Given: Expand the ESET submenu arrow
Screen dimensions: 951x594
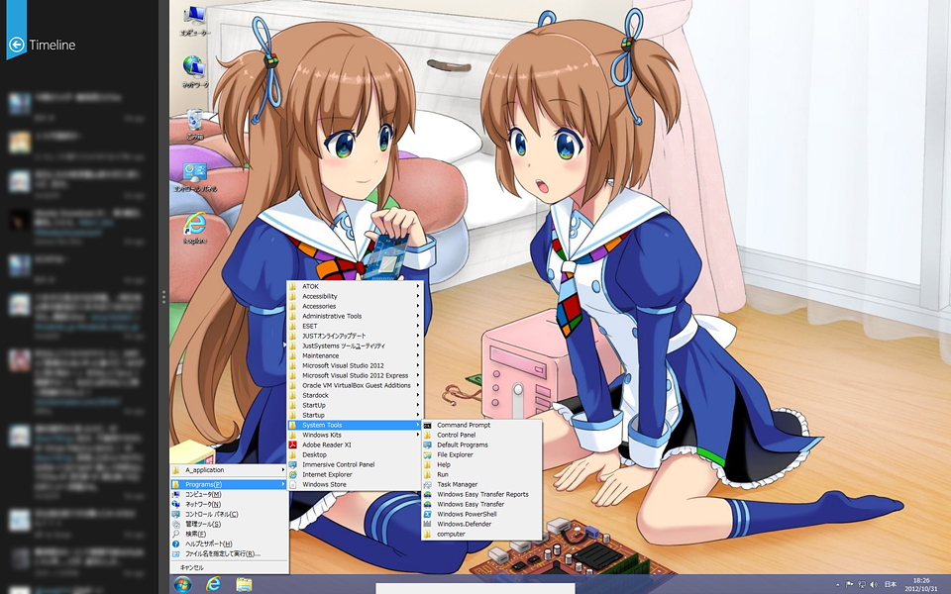Looking at the screenshot, I should 418,326.
